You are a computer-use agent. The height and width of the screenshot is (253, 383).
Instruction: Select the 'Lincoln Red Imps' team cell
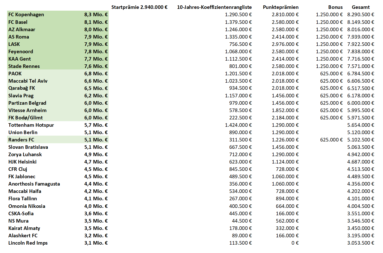(28, 243)
